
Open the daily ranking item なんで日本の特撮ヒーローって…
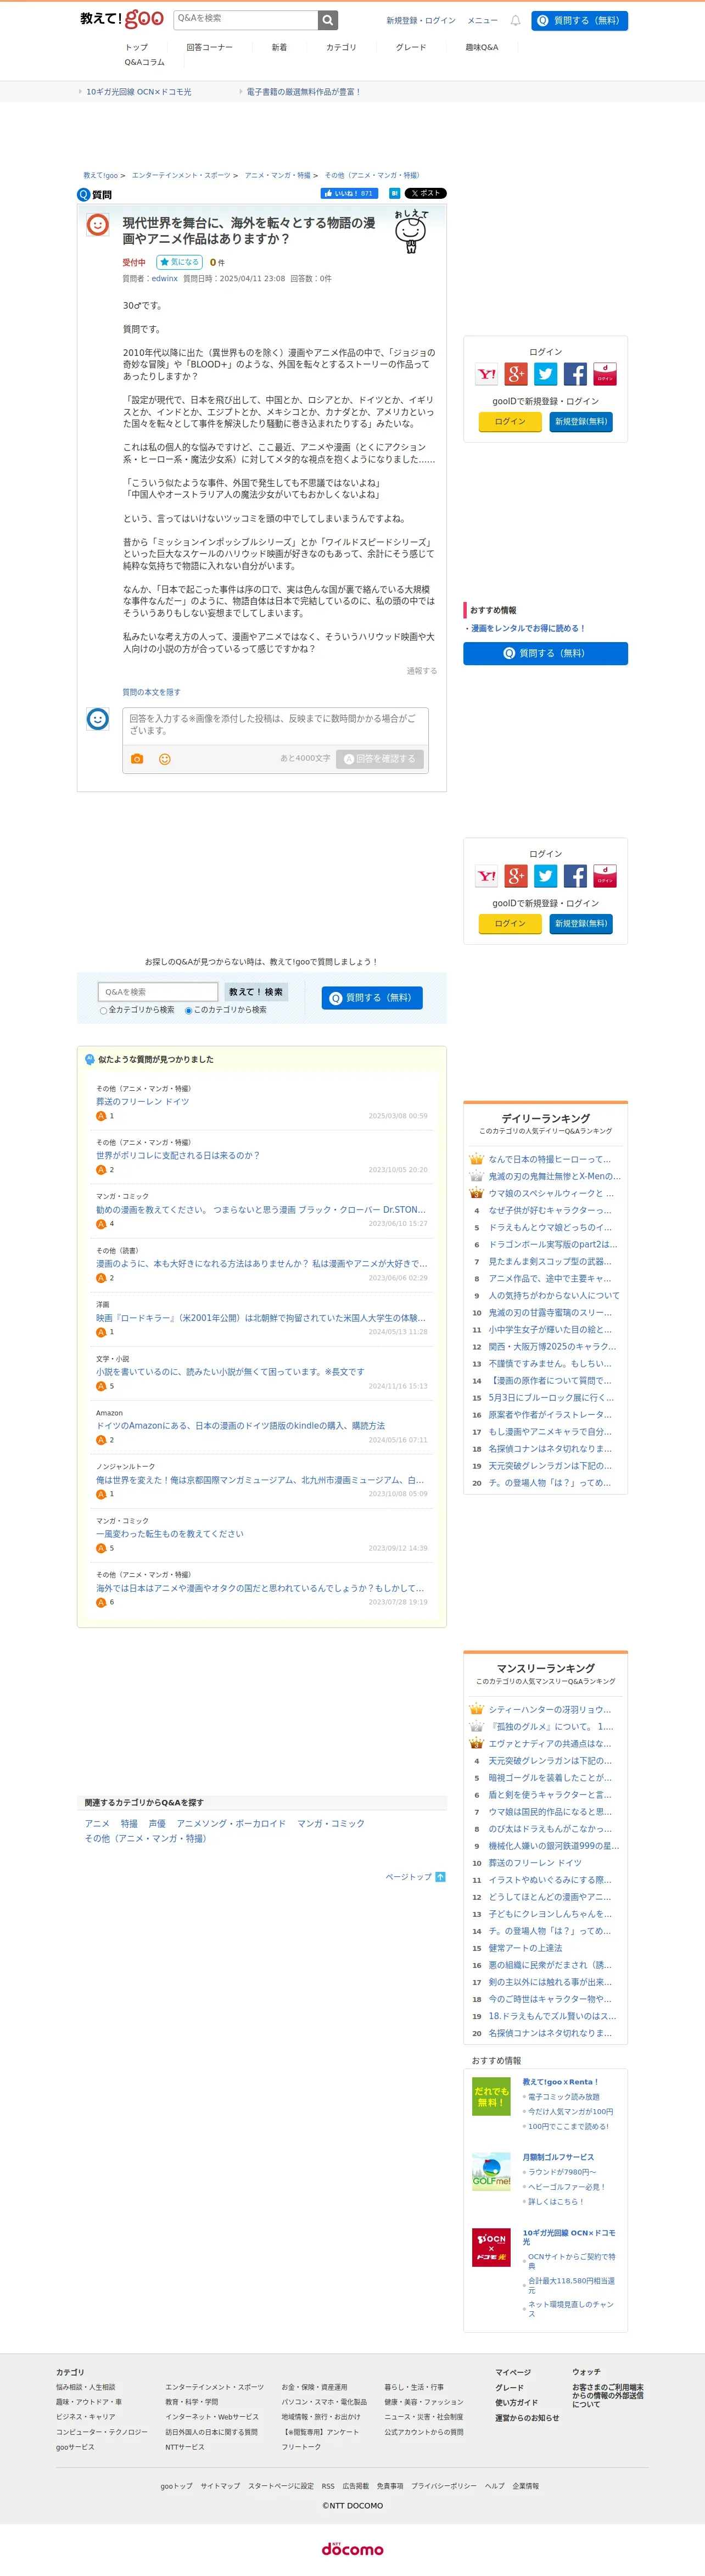(x=550, y=1160)
